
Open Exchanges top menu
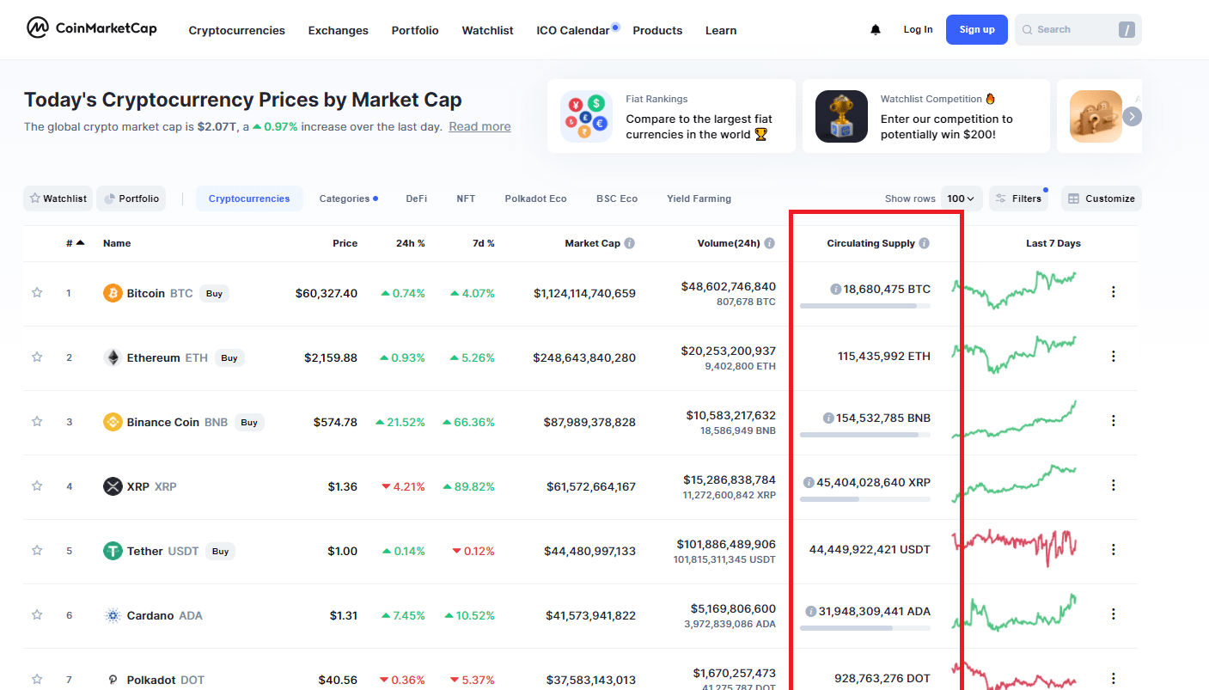click(x=339, y=30)
